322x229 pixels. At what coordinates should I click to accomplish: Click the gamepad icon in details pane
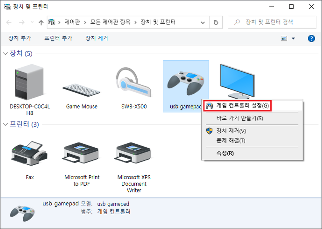[x=22, y=214]
